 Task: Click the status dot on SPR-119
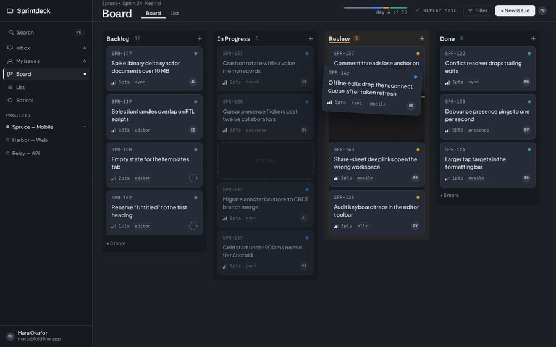point(196,102)
